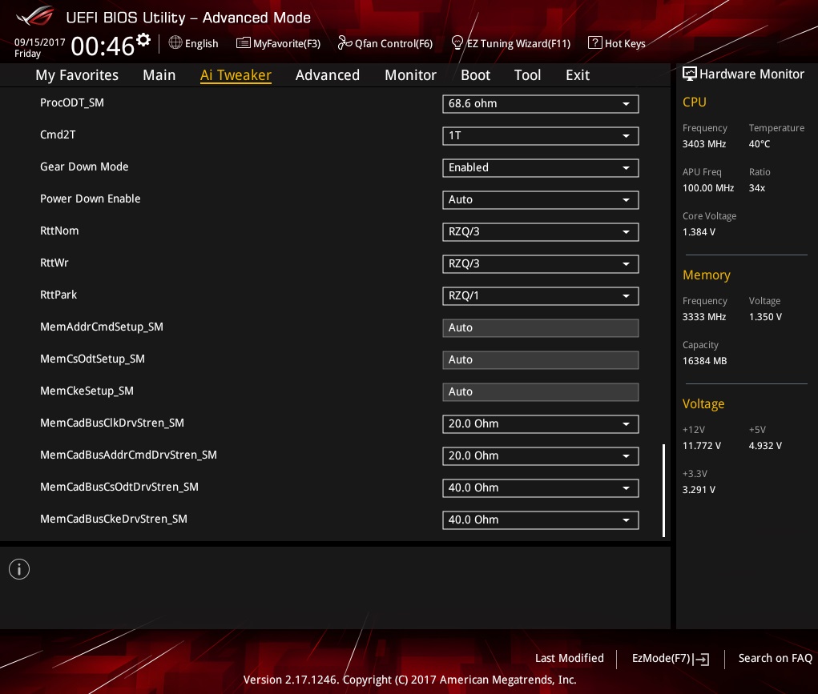Viewport: 818px width, 694px height.
Task: Switch to the Exit tab
Action: [578, 75]
